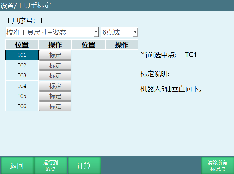Select the TC6 position cell

[x=22, y=106]
